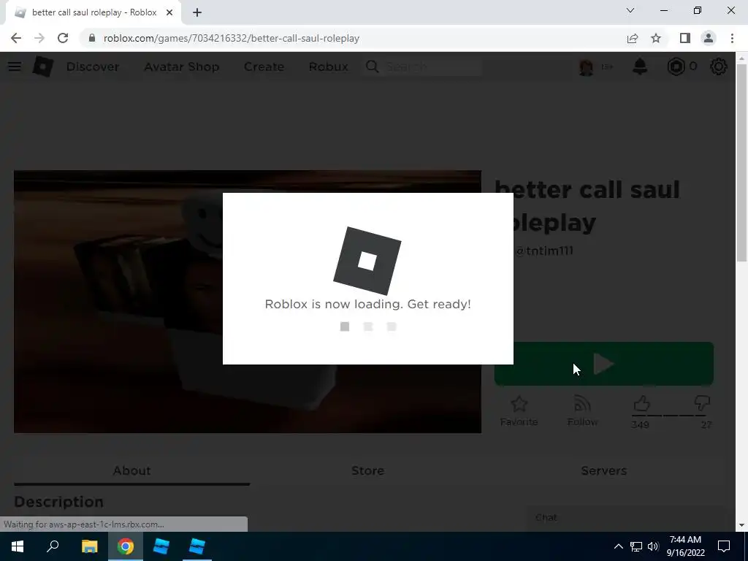748x561 pixels.
Task: Open the Chrome three-dot menu
Action: [x=732, y=38]
